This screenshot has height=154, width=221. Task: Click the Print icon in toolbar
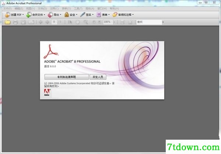pos(15,22)
